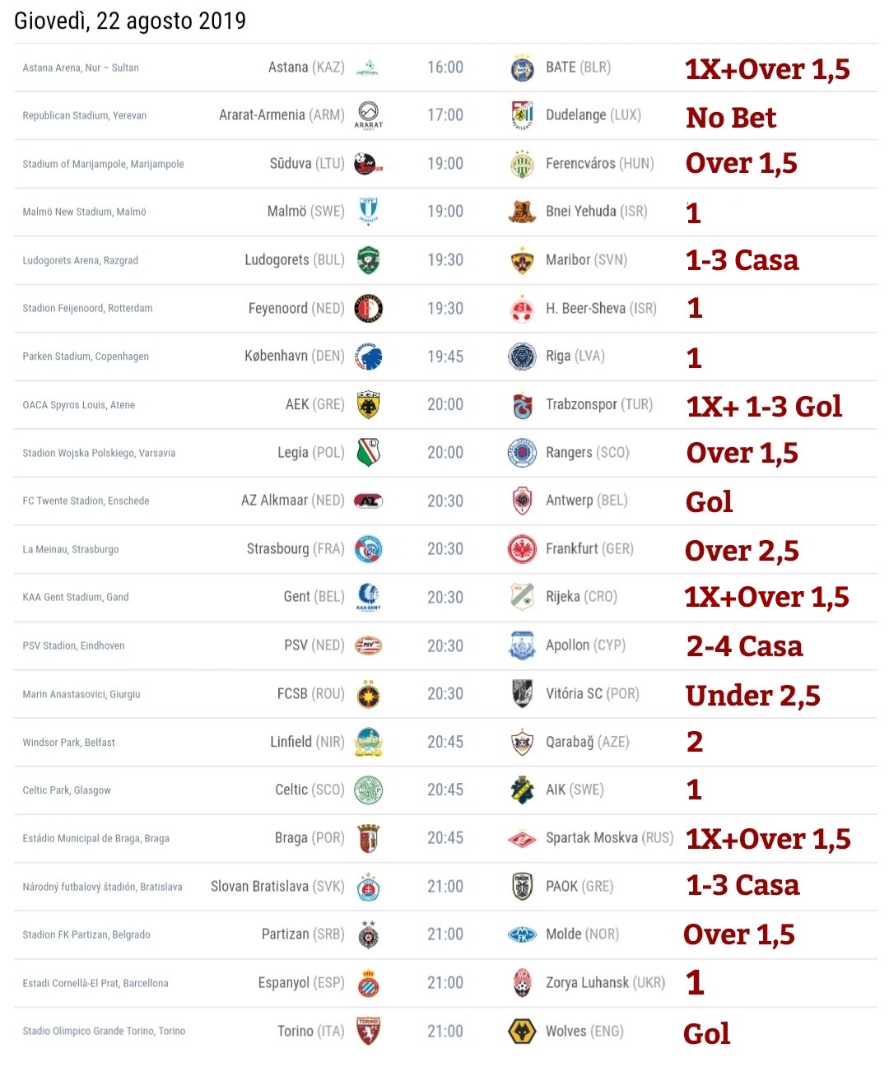Screen dimensions: 889x1067
Task: Open the Astana (KAZ) team link
Action: pyautogui.click(x=306, y=68)
